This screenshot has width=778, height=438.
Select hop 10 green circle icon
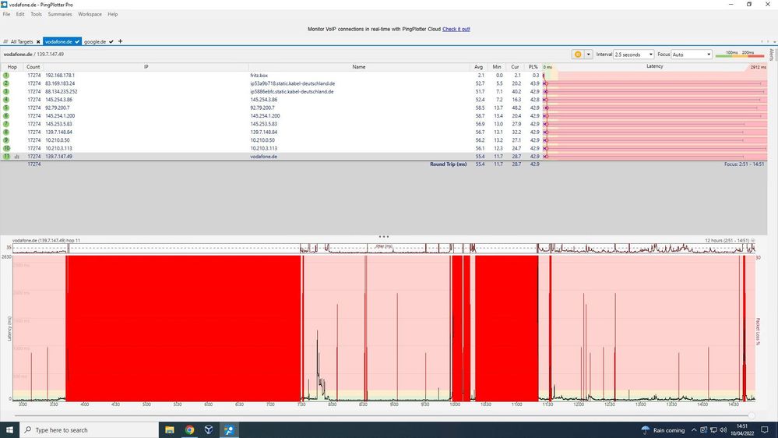pos(6,148)
